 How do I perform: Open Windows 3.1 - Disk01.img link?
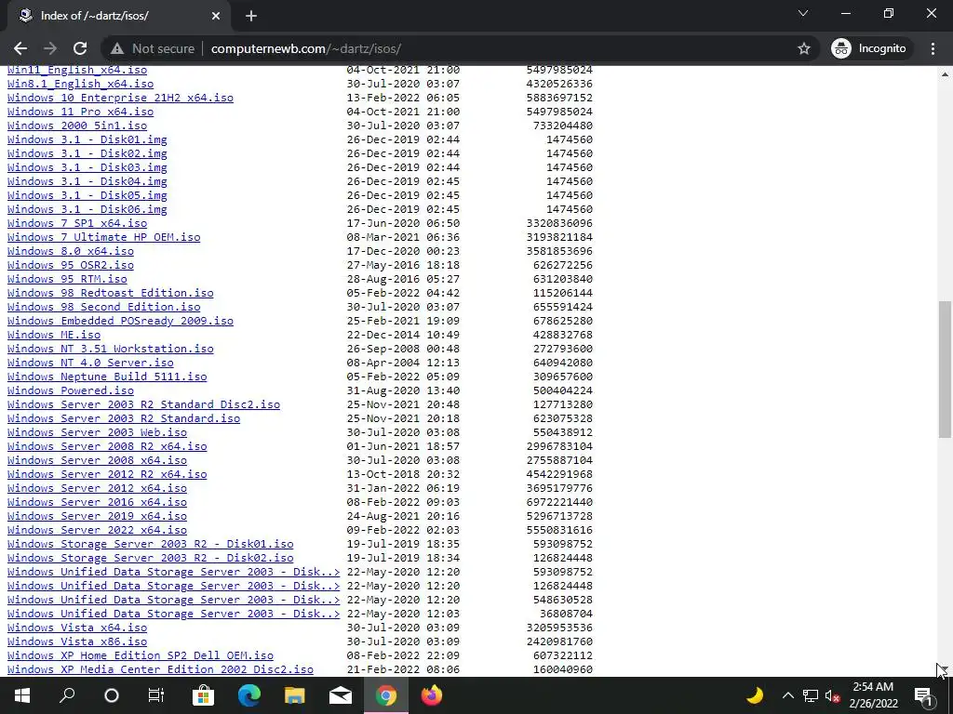(x=87, y=139)
